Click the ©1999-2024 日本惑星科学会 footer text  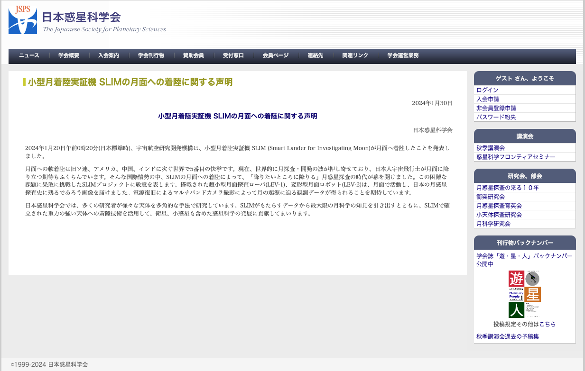(x=49, y=364)
